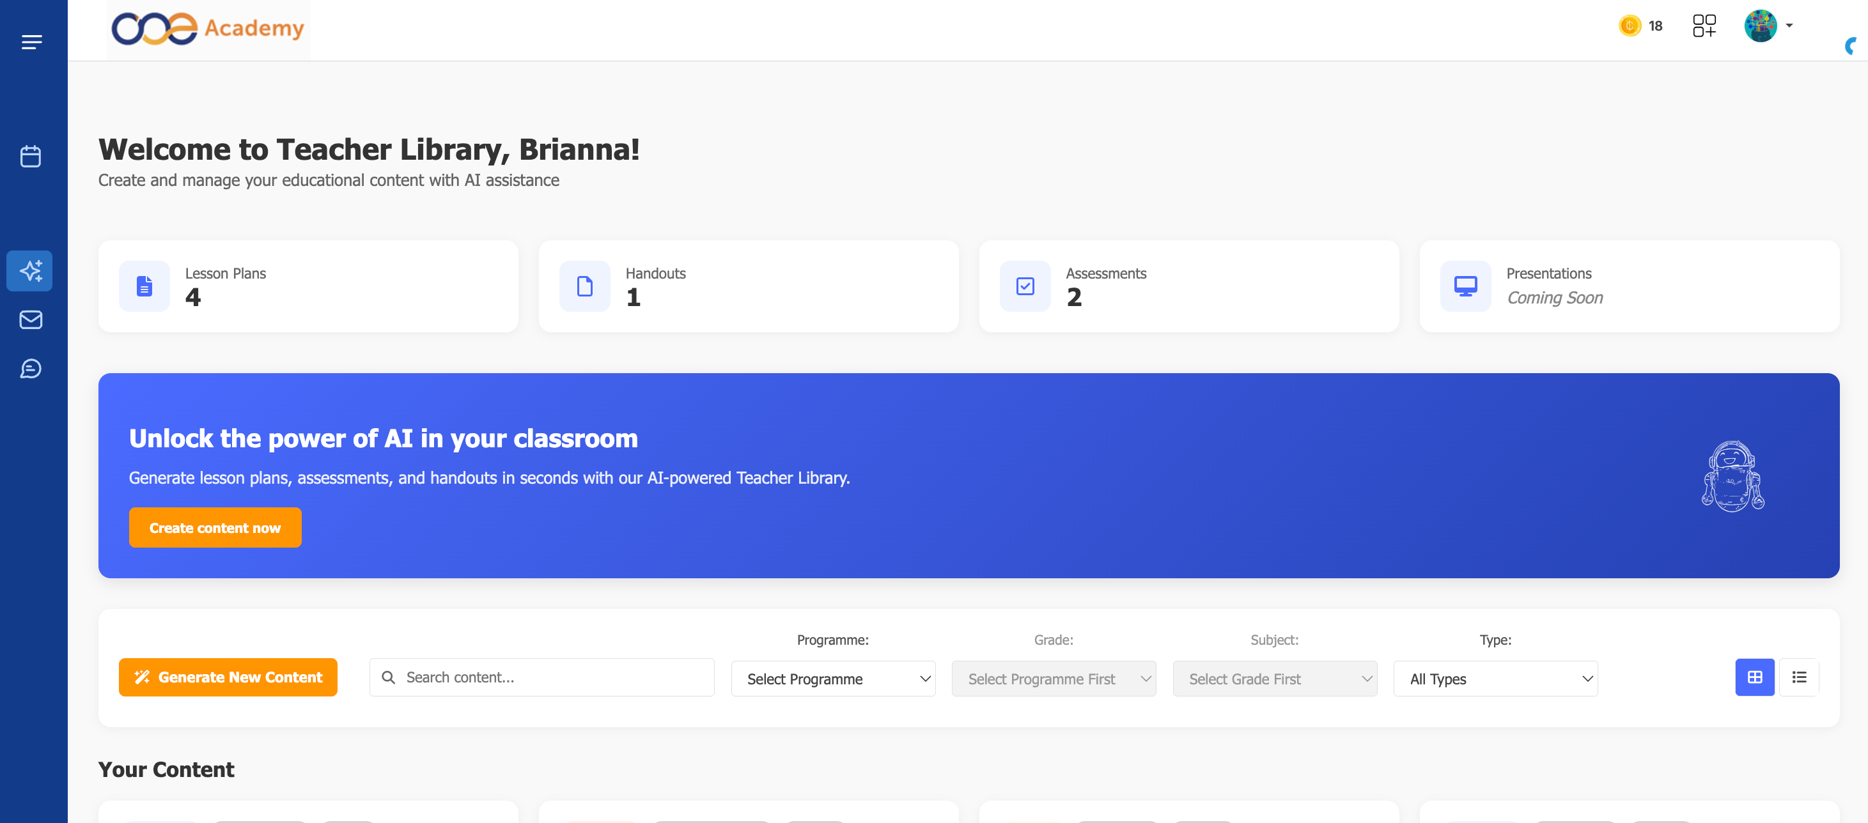
Task: Open the hamburger menu in sidebar
Action: click(x=31, y=42)
